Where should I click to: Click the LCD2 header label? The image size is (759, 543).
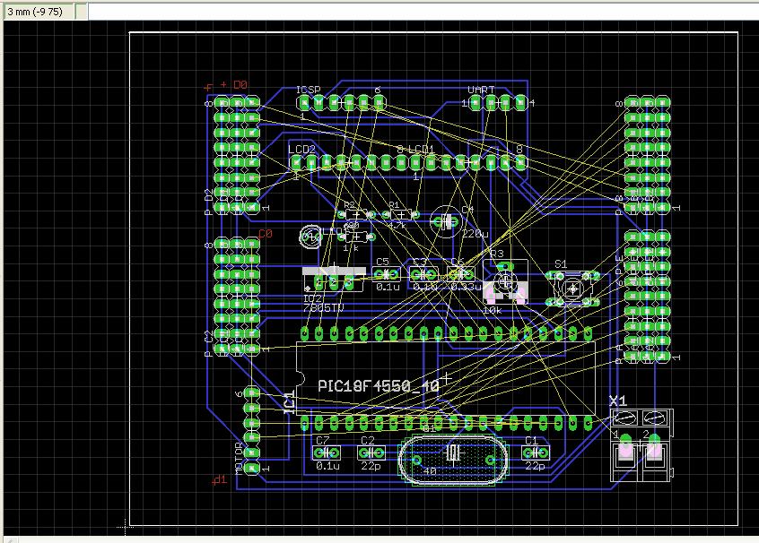pyautogui.click(x=301, y=150)
